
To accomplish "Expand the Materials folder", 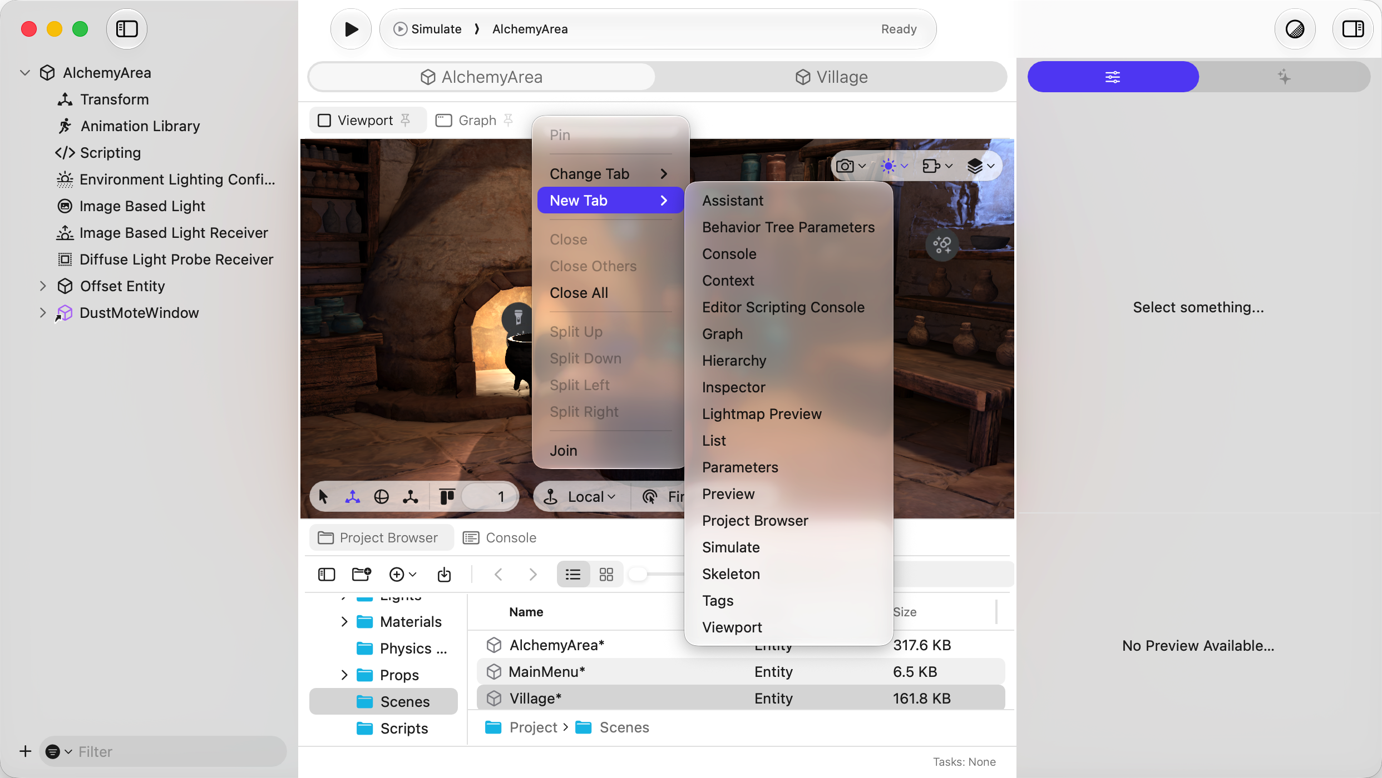I will (x=344, y=622).
